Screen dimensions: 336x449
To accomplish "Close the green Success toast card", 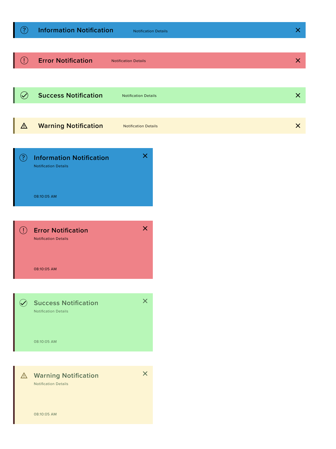I will coord(145,301).
